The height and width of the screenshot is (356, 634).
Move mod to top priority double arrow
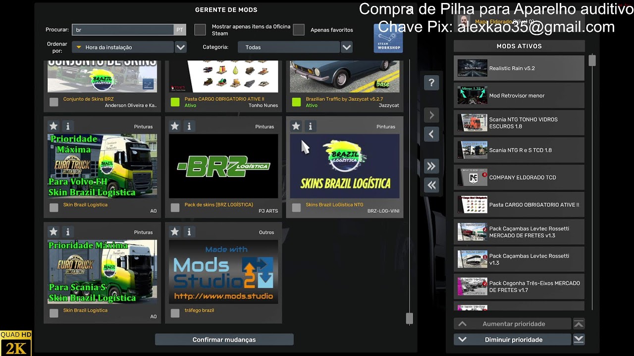[x=579, y=324]
